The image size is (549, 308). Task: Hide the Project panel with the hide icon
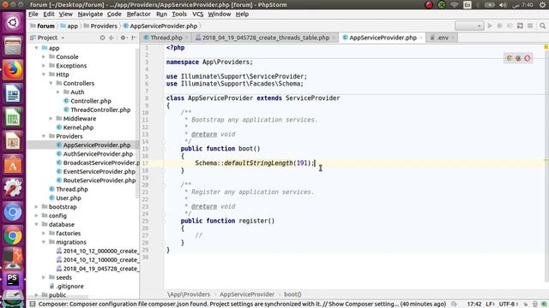[134, 38]
